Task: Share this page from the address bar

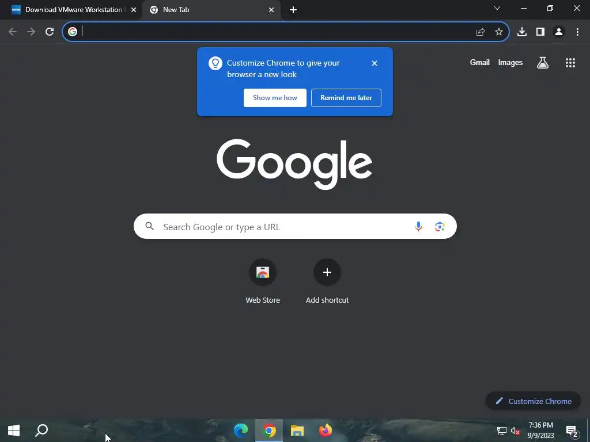Action: [481, 32]
